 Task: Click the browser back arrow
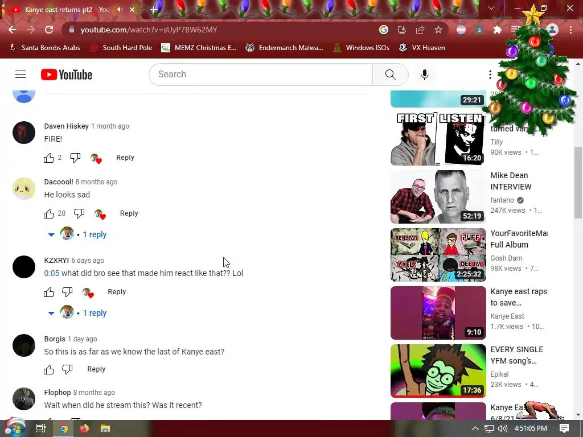(13, 30)
